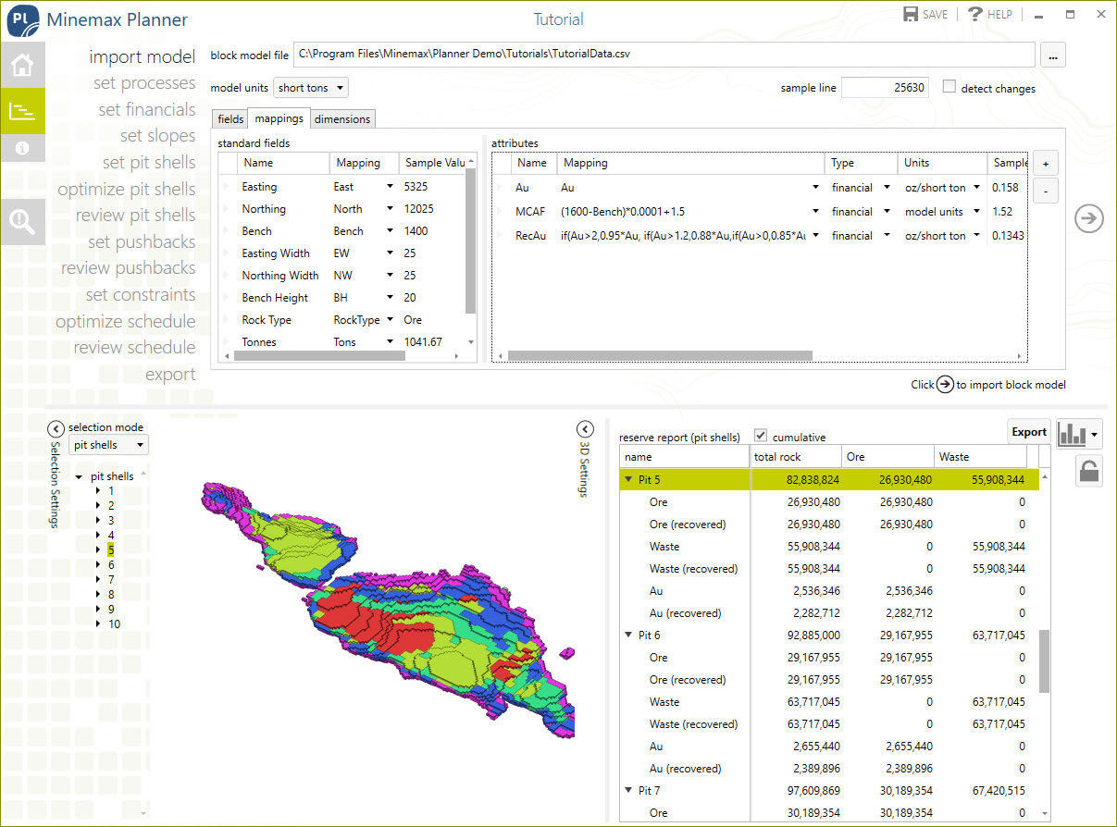Collapse the 3D Settings panel arrow

click(x=585, y=429)
